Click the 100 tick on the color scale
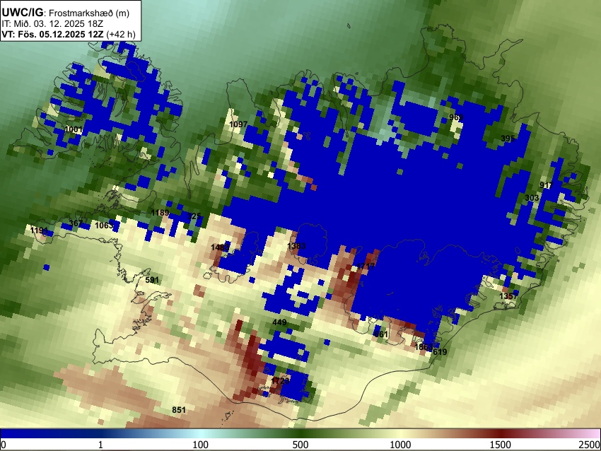Viewport: 601px width, 451px height. [201, 445]
